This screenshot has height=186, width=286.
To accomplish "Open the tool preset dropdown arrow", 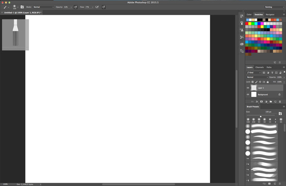I will (8, 7).
